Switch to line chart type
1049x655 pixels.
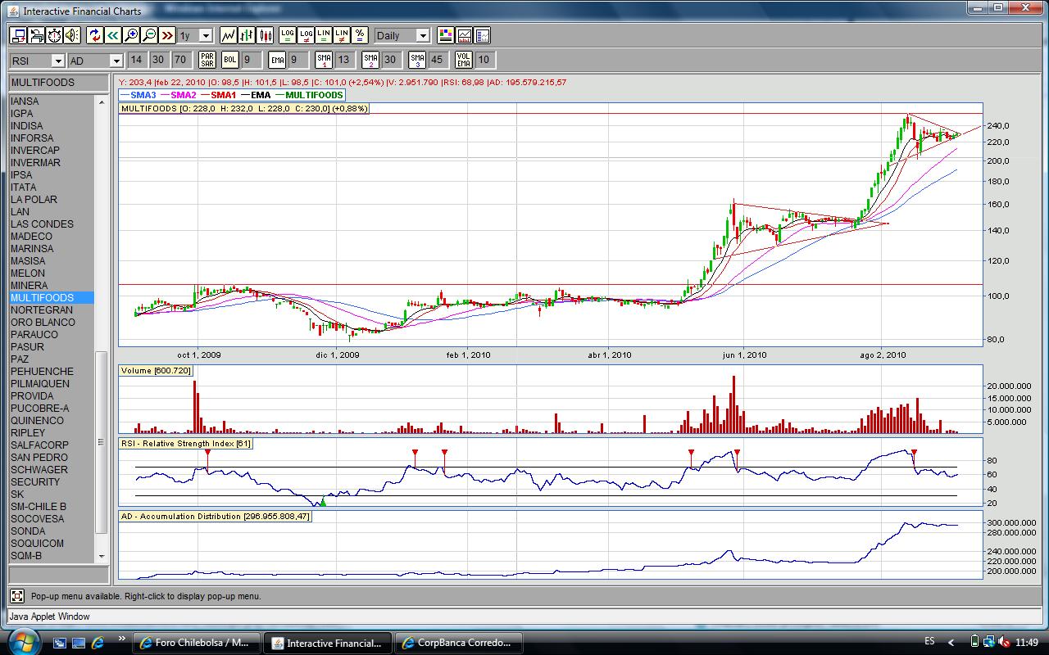[228, 35]
